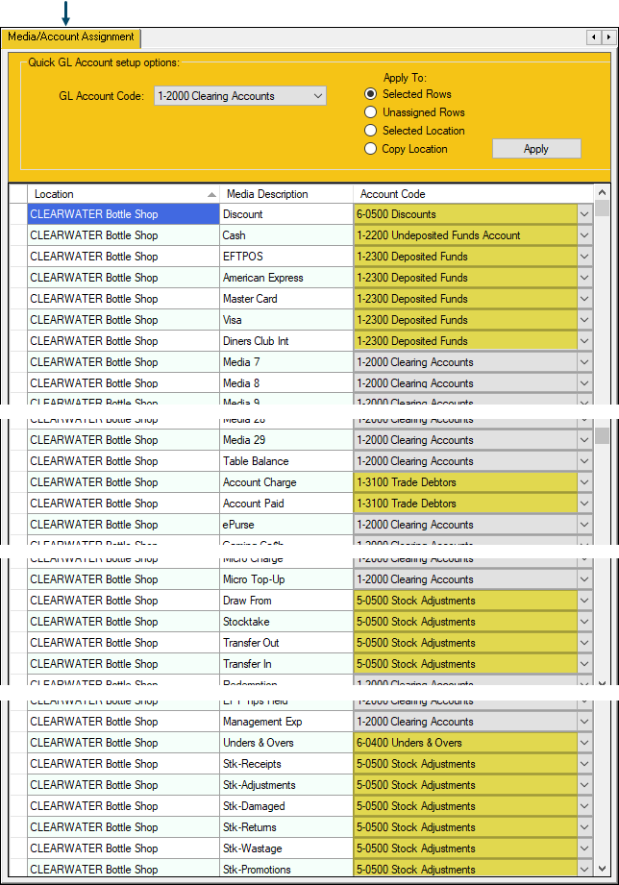
Task: Select the Selected Rows radio option
Action: click(x=371, y=94)
